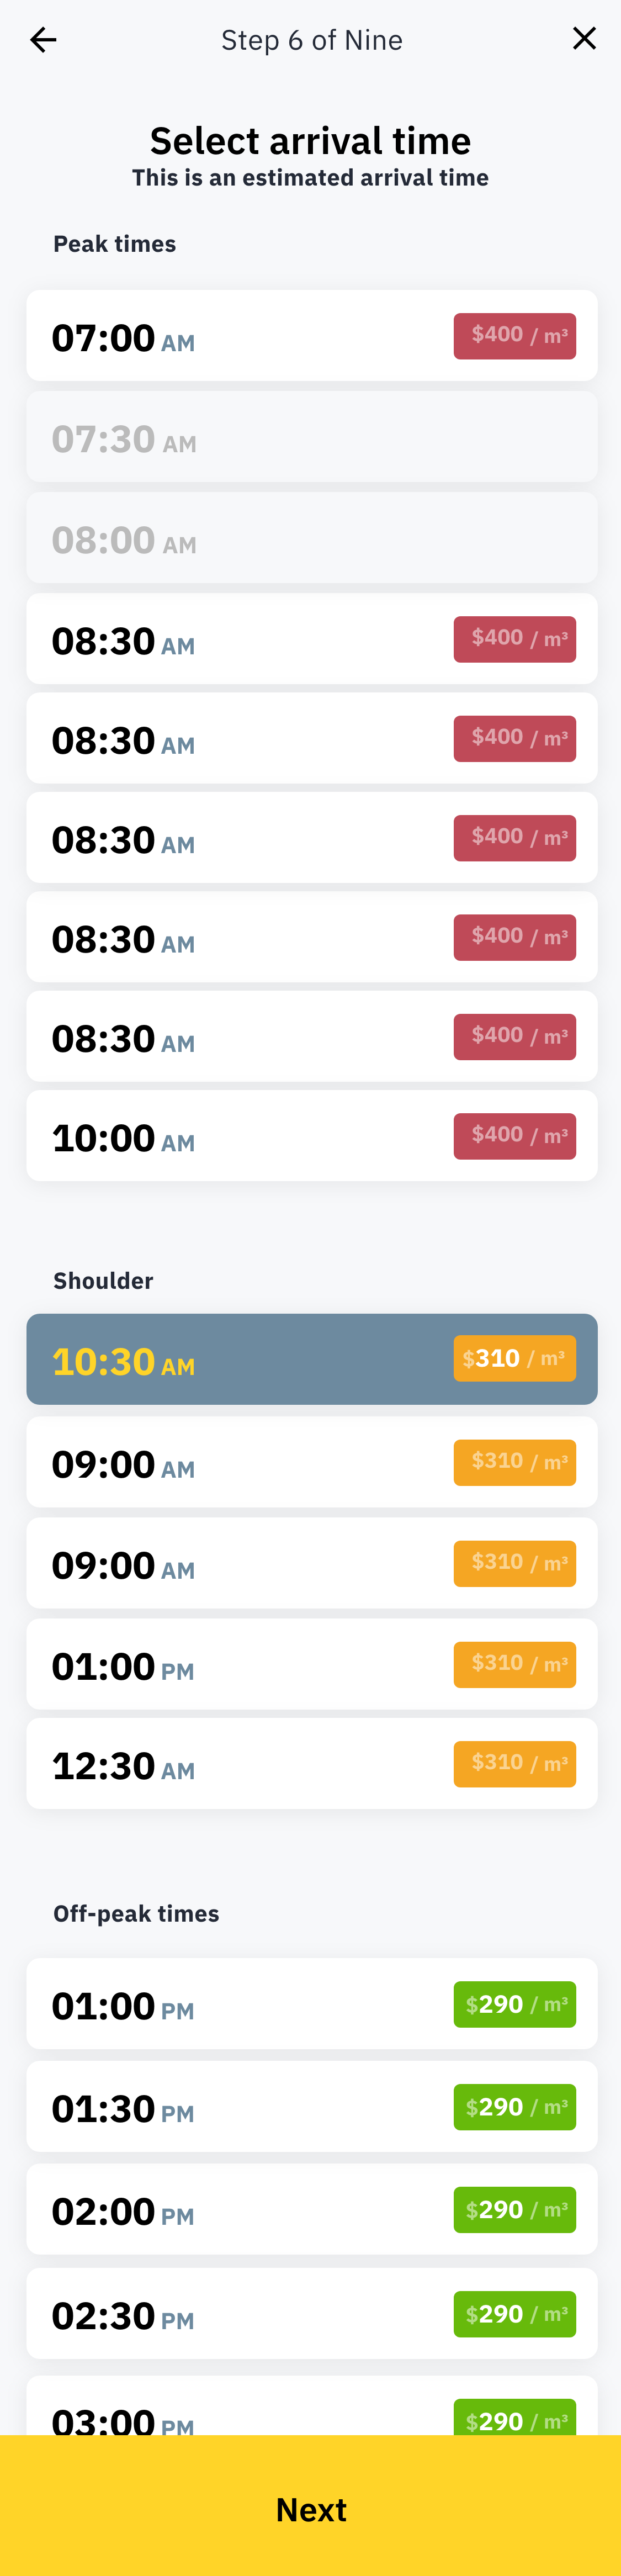
Task: Click the green $290 badge beside 01:30 PM
Action: pyautogui.click(x=514, y=2107)
